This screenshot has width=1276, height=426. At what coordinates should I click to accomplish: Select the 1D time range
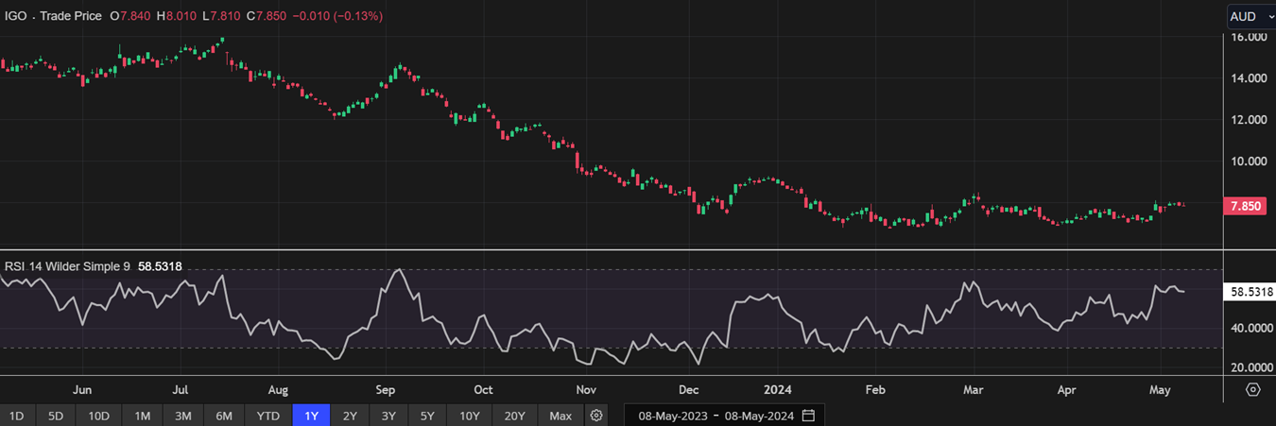16,416
